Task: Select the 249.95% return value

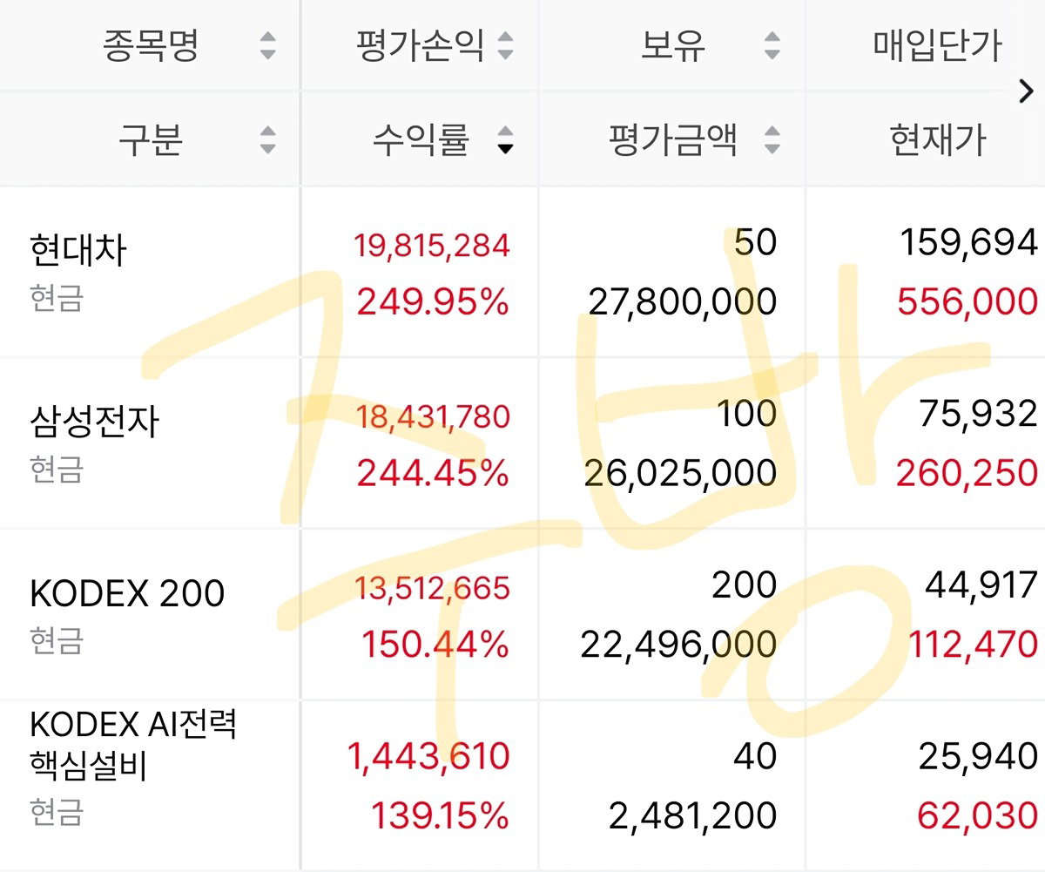Action: (433, 302)
